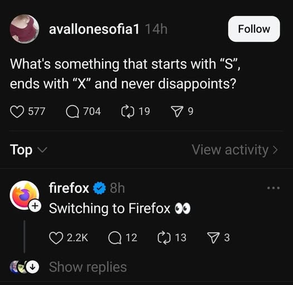This screenshot has width=293, height=285.
Task: Follow firefox via the plus badge
Action: 35,206
